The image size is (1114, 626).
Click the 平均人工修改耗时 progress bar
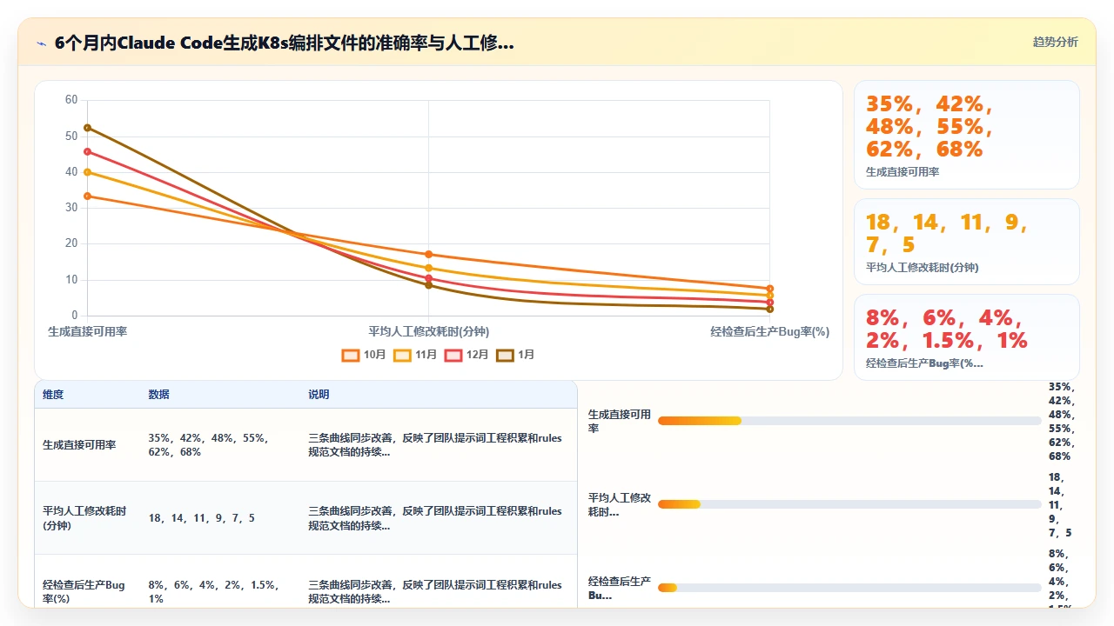pos(849,504)
